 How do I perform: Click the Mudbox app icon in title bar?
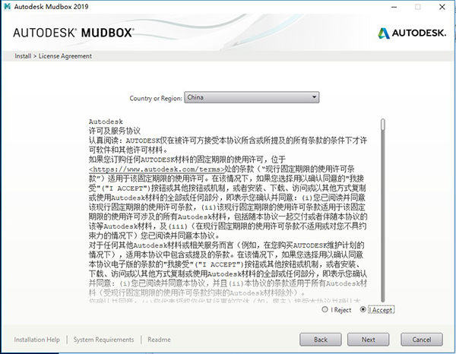[x=8, y=6]
